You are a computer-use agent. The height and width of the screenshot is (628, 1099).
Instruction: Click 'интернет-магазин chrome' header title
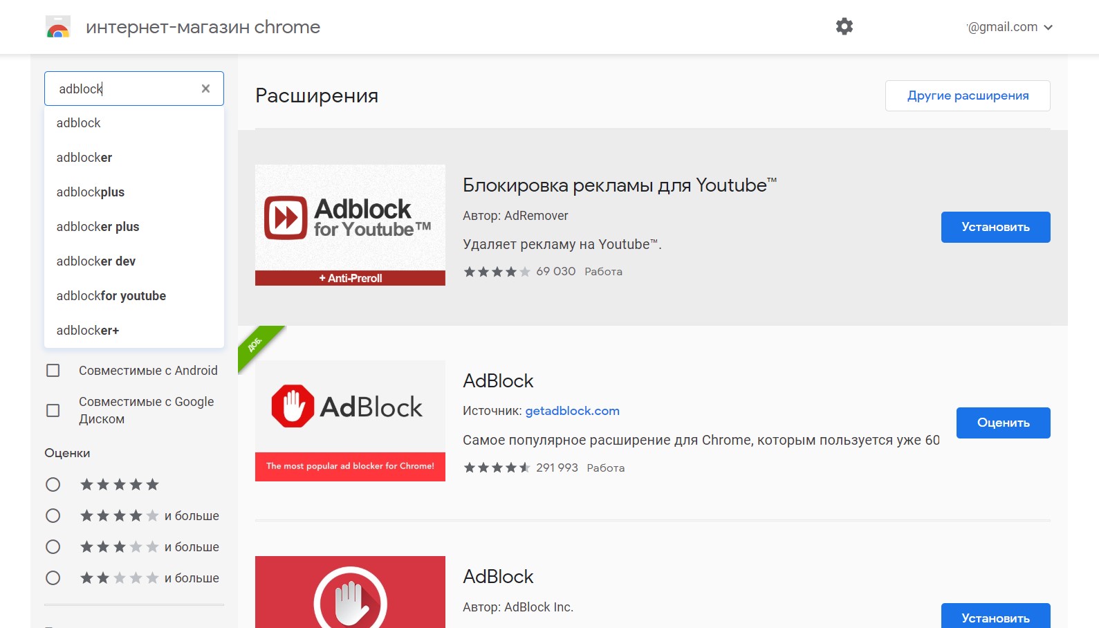pos(203,27)
